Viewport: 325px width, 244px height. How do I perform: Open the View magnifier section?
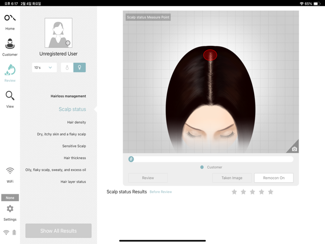tap(10, 99)
